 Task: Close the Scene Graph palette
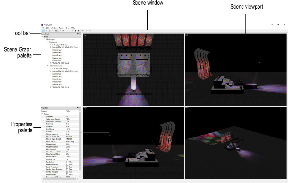tap(80, 34)
